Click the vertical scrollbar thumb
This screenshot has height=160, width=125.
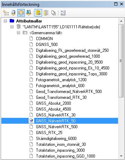(x=121, y=61)
